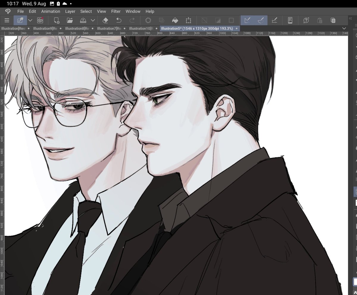Click the clipboard paste icon in command bar

pos(320,20)
